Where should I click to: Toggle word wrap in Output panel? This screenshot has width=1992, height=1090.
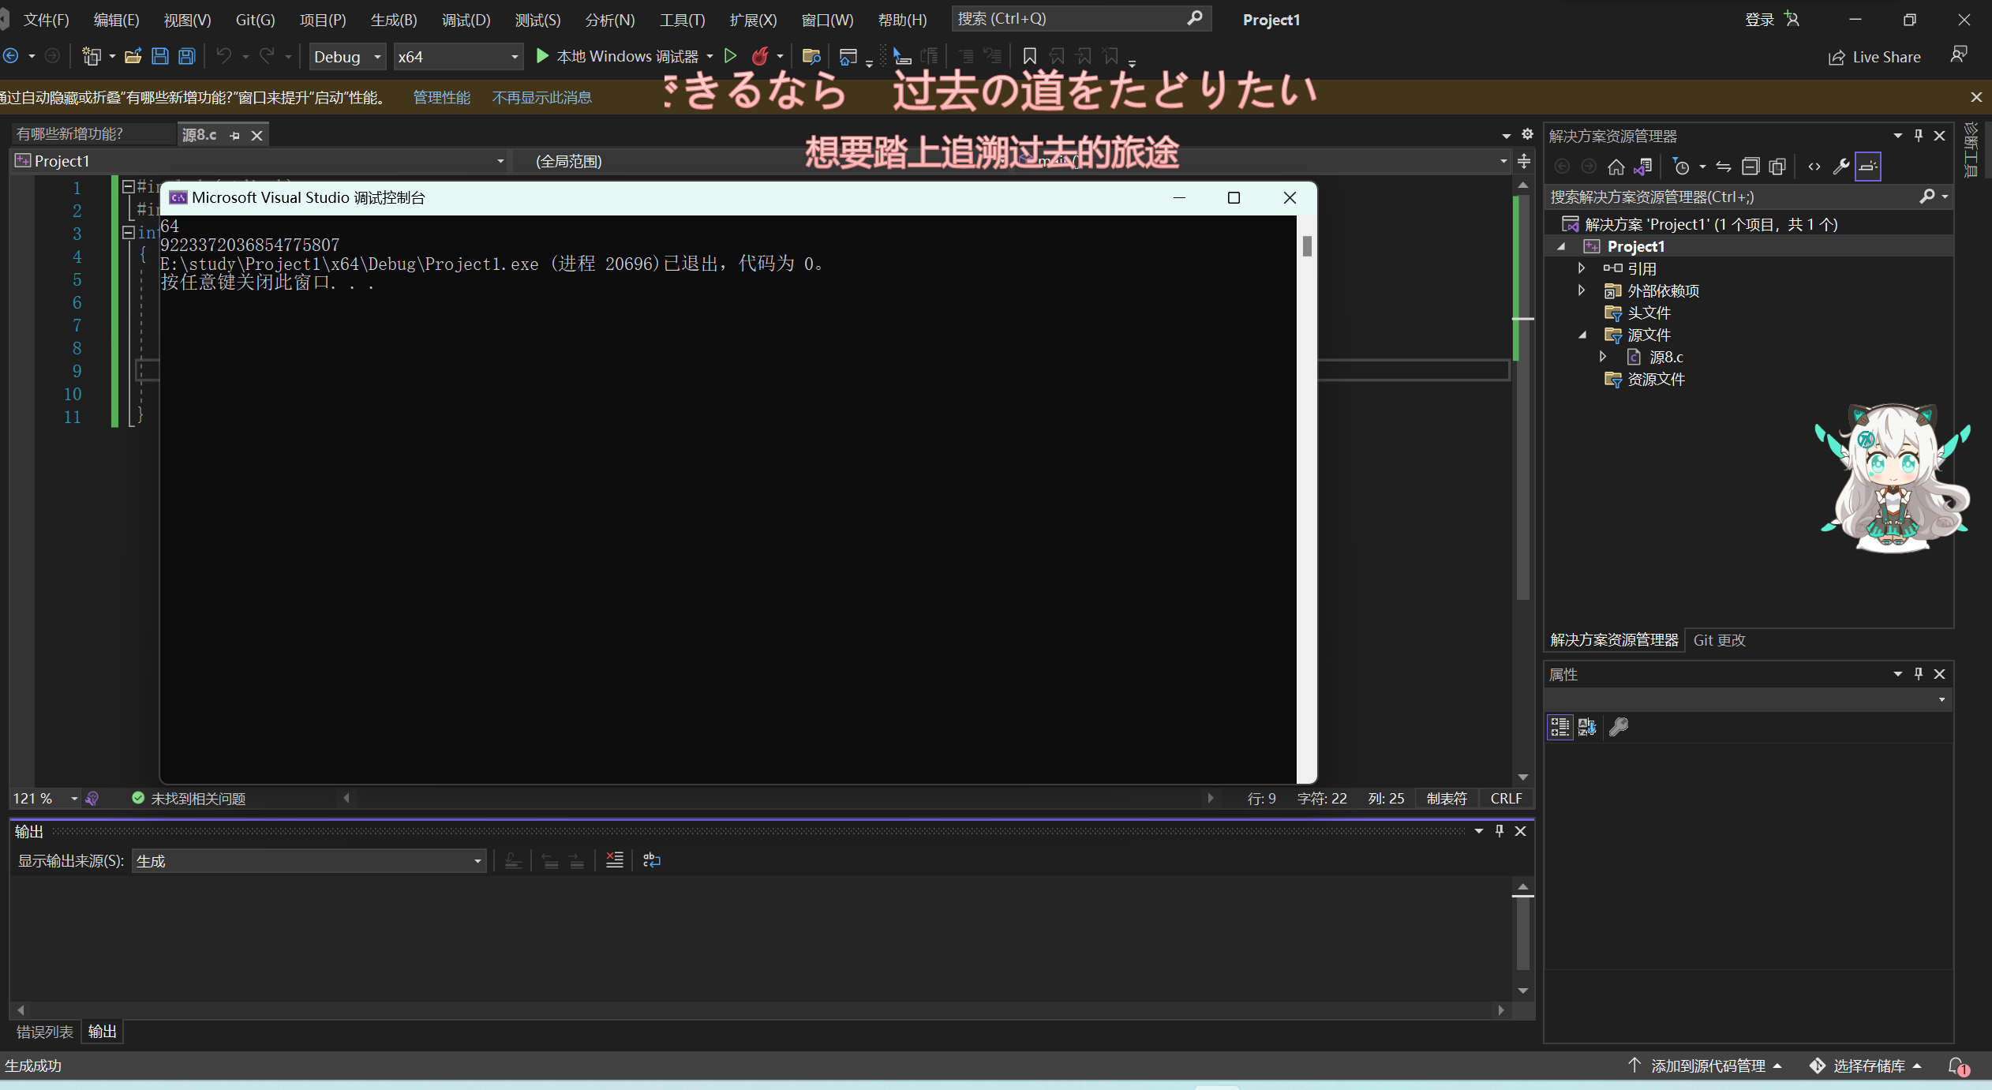coord(651,860)
